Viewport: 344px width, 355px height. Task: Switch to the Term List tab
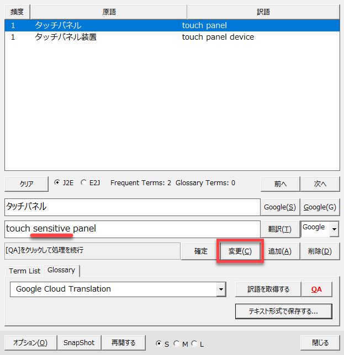[25, 271]
